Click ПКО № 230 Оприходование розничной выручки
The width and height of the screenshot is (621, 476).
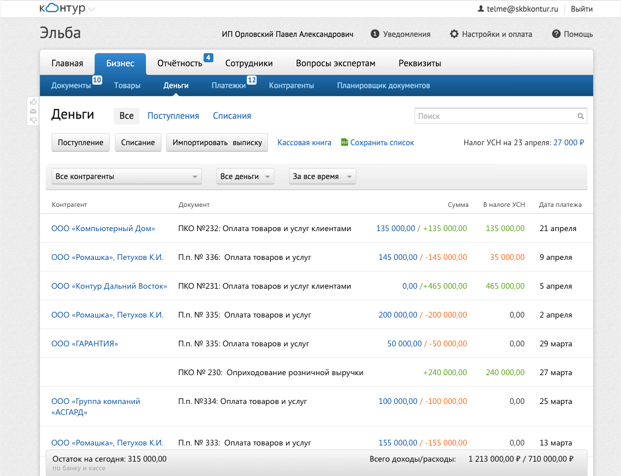coord(270,372)
